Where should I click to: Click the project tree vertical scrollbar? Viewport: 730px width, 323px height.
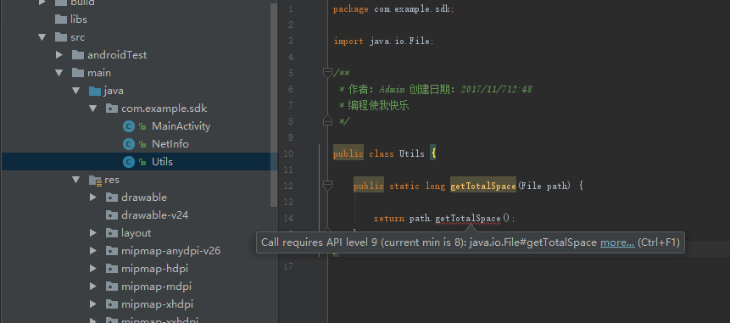tap(274, 105)
